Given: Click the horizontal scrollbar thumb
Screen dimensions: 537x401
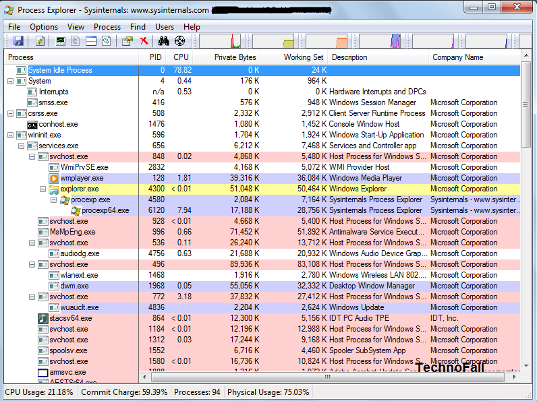Looking at the screenshot, I should click(328, 377).
